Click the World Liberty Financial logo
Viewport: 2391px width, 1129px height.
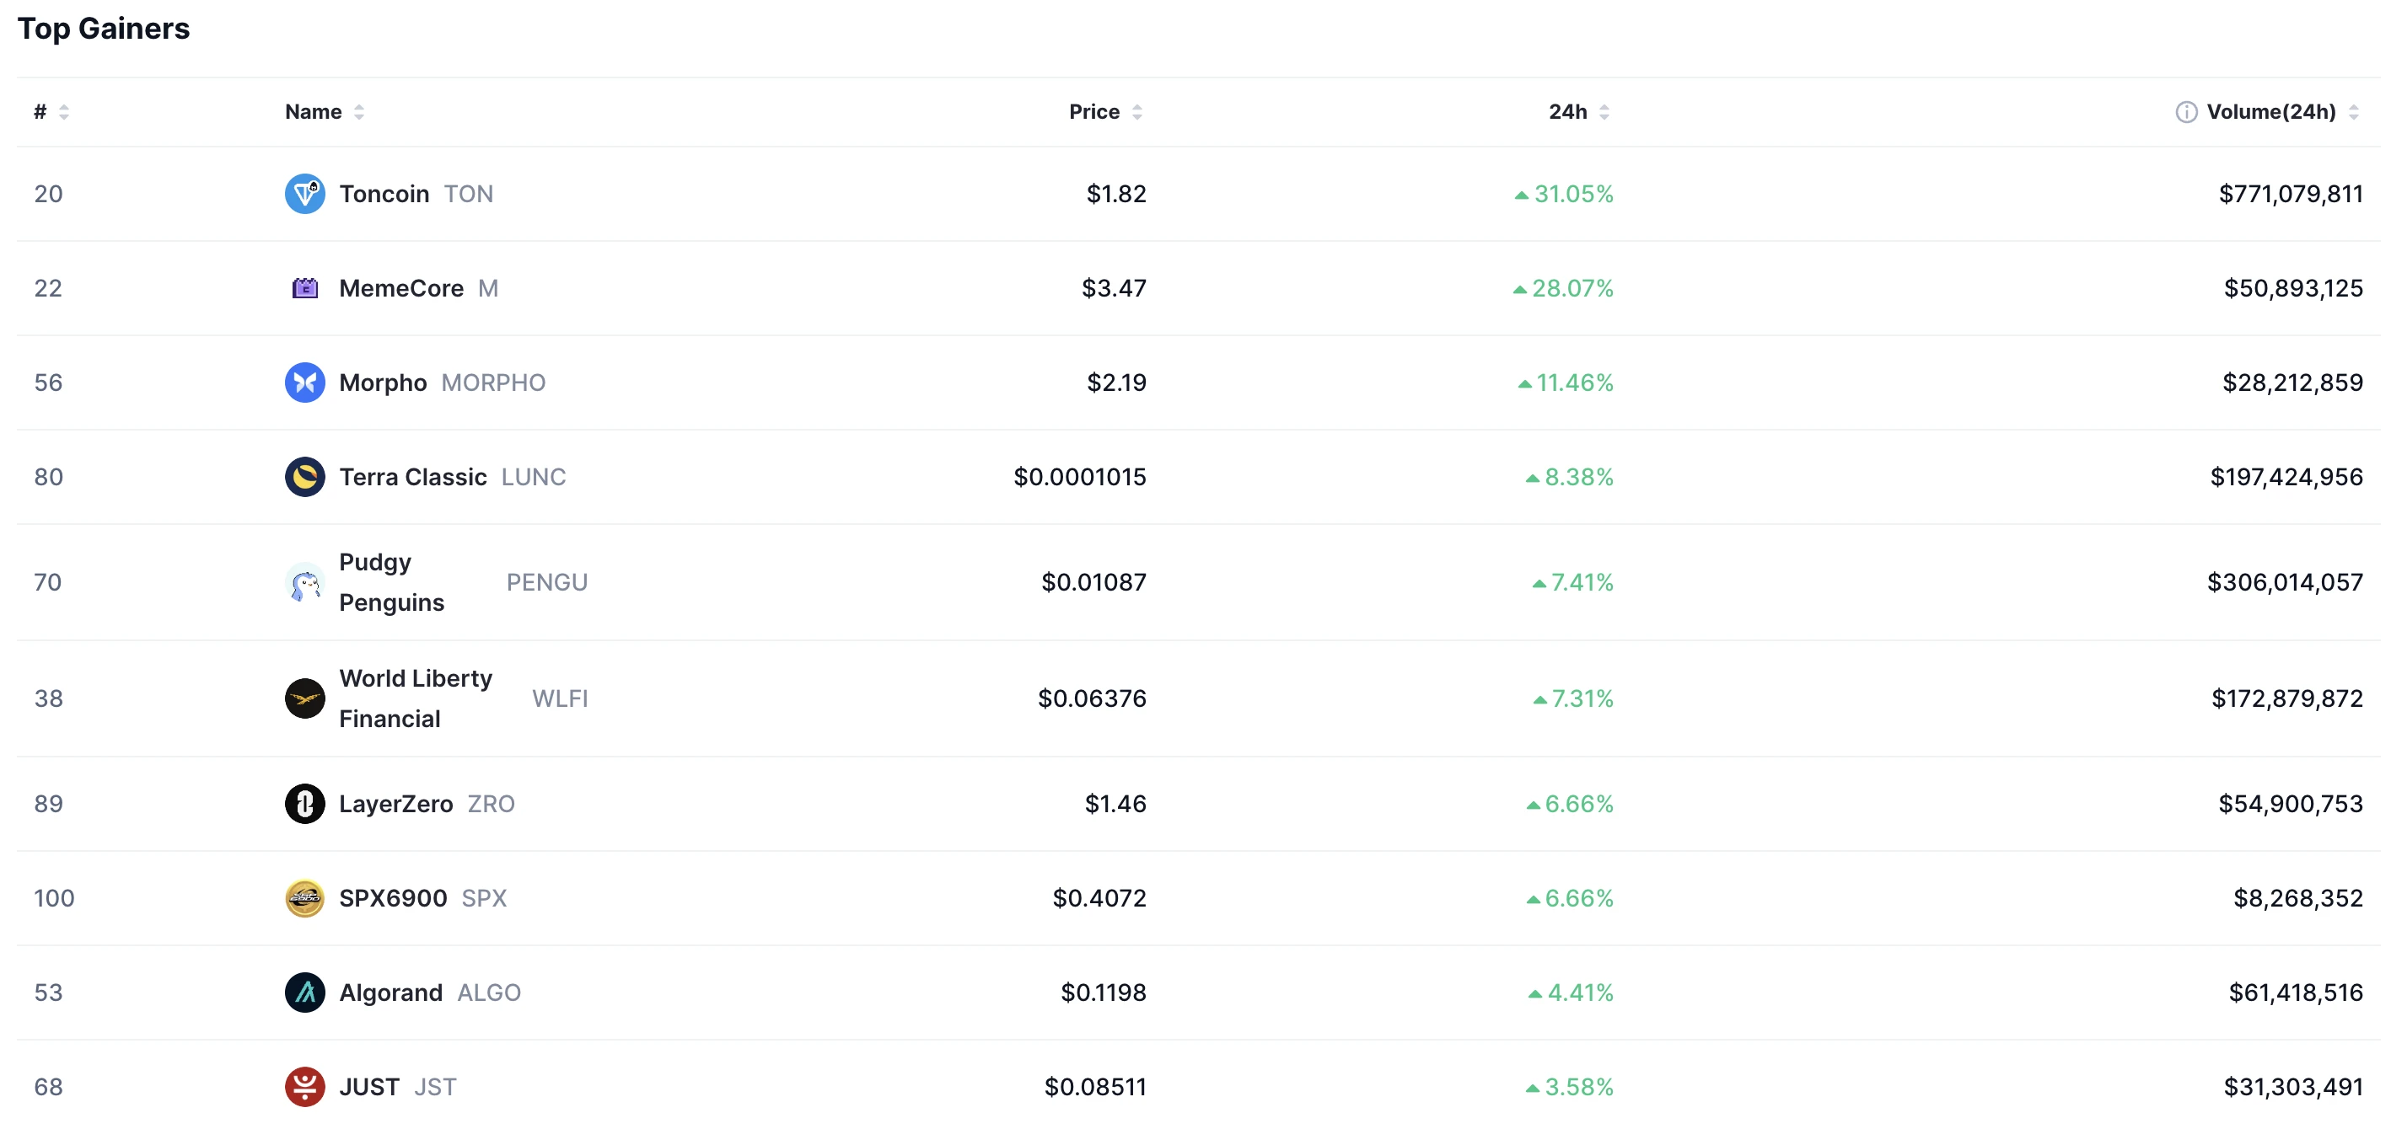point(304,698)
